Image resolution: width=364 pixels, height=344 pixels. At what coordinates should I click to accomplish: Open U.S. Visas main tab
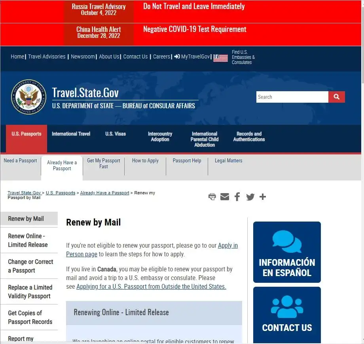click(x=116, y=134)
